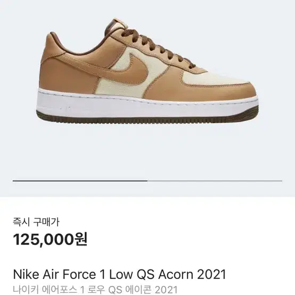
Task: Open the Korean title 나이키 에어포스 1 로우 QS 에이콘 2021
Action: tap(95, 289)
